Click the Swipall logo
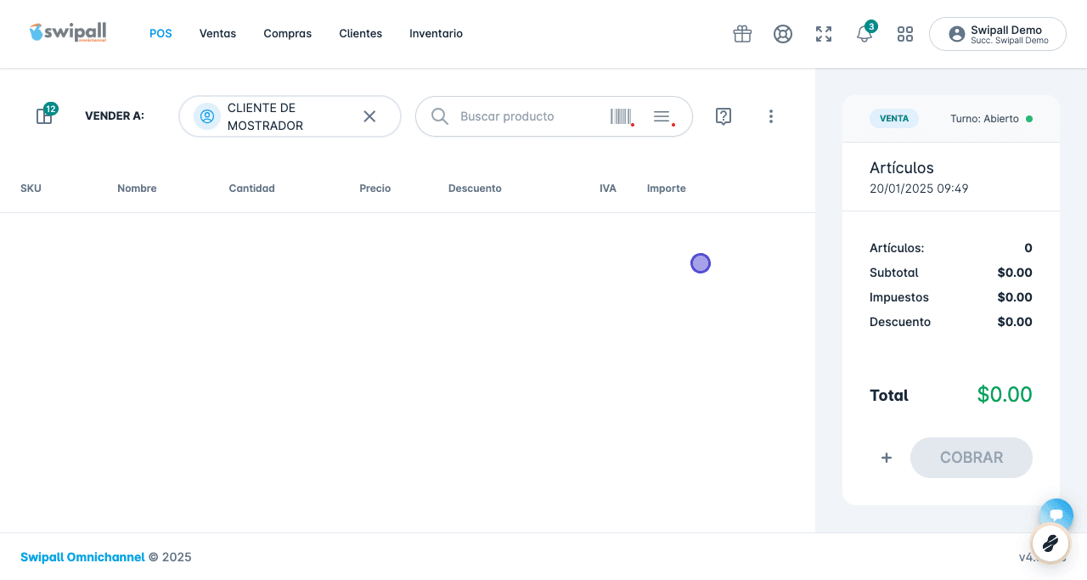1087x580 pixels. [68, 33]
